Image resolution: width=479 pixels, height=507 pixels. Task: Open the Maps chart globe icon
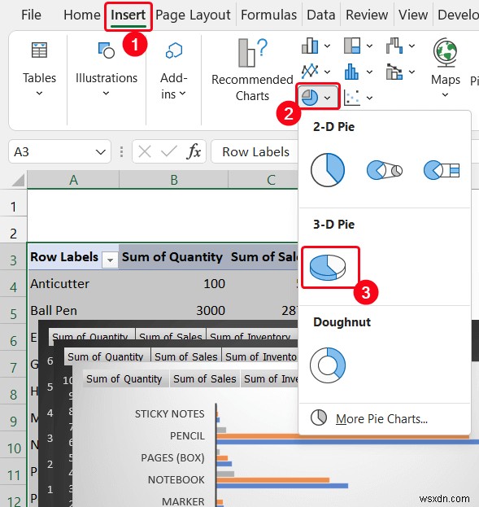pos(446,52)
